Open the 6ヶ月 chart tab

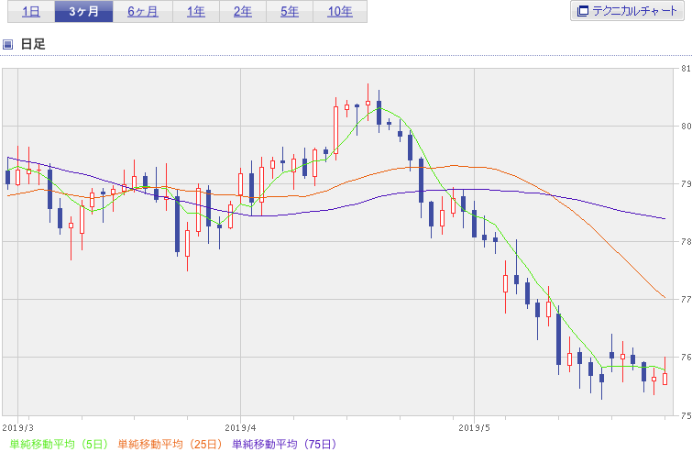[x=143, y=12]
